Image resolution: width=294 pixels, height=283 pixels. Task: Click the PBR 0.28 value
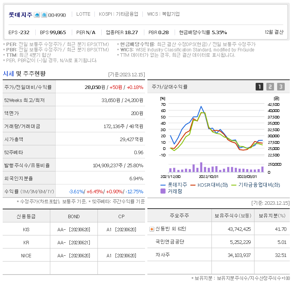tap(159, 32)
